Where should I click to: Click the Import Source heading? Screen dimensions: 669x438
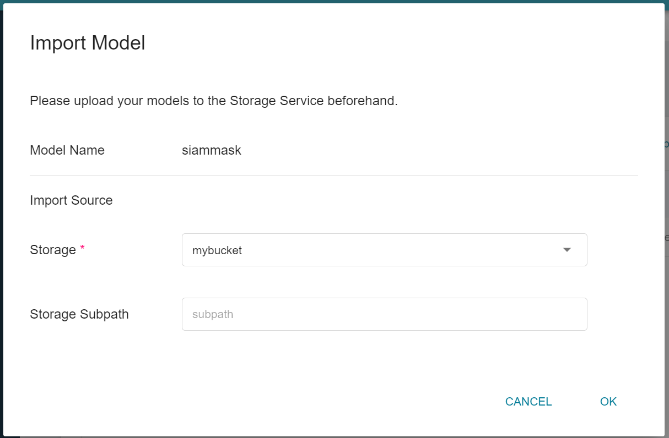(x=71, y=200)
